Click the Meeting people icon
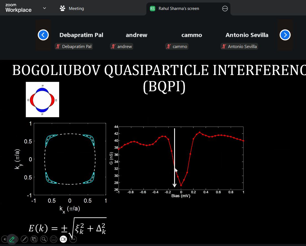 (x=62, y=9)
